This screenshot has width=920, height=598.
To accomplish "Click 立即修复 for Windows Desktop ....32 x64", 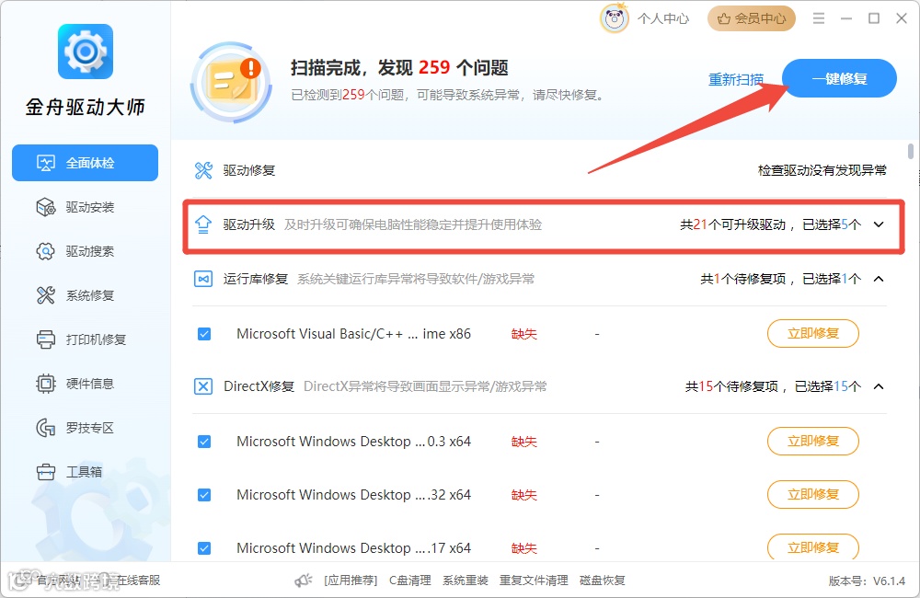I will [812, 494].
